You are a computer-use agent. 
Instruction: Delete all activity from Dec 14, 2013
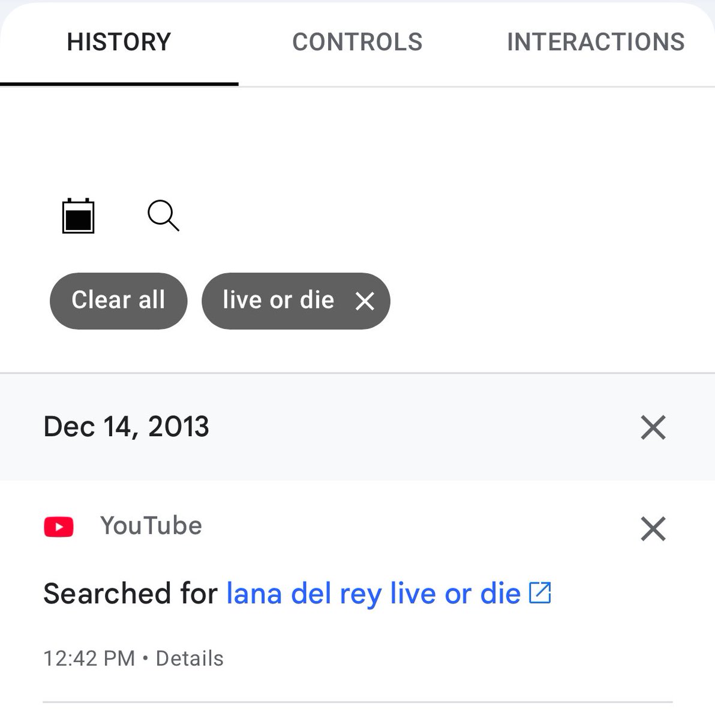[653, 427]
